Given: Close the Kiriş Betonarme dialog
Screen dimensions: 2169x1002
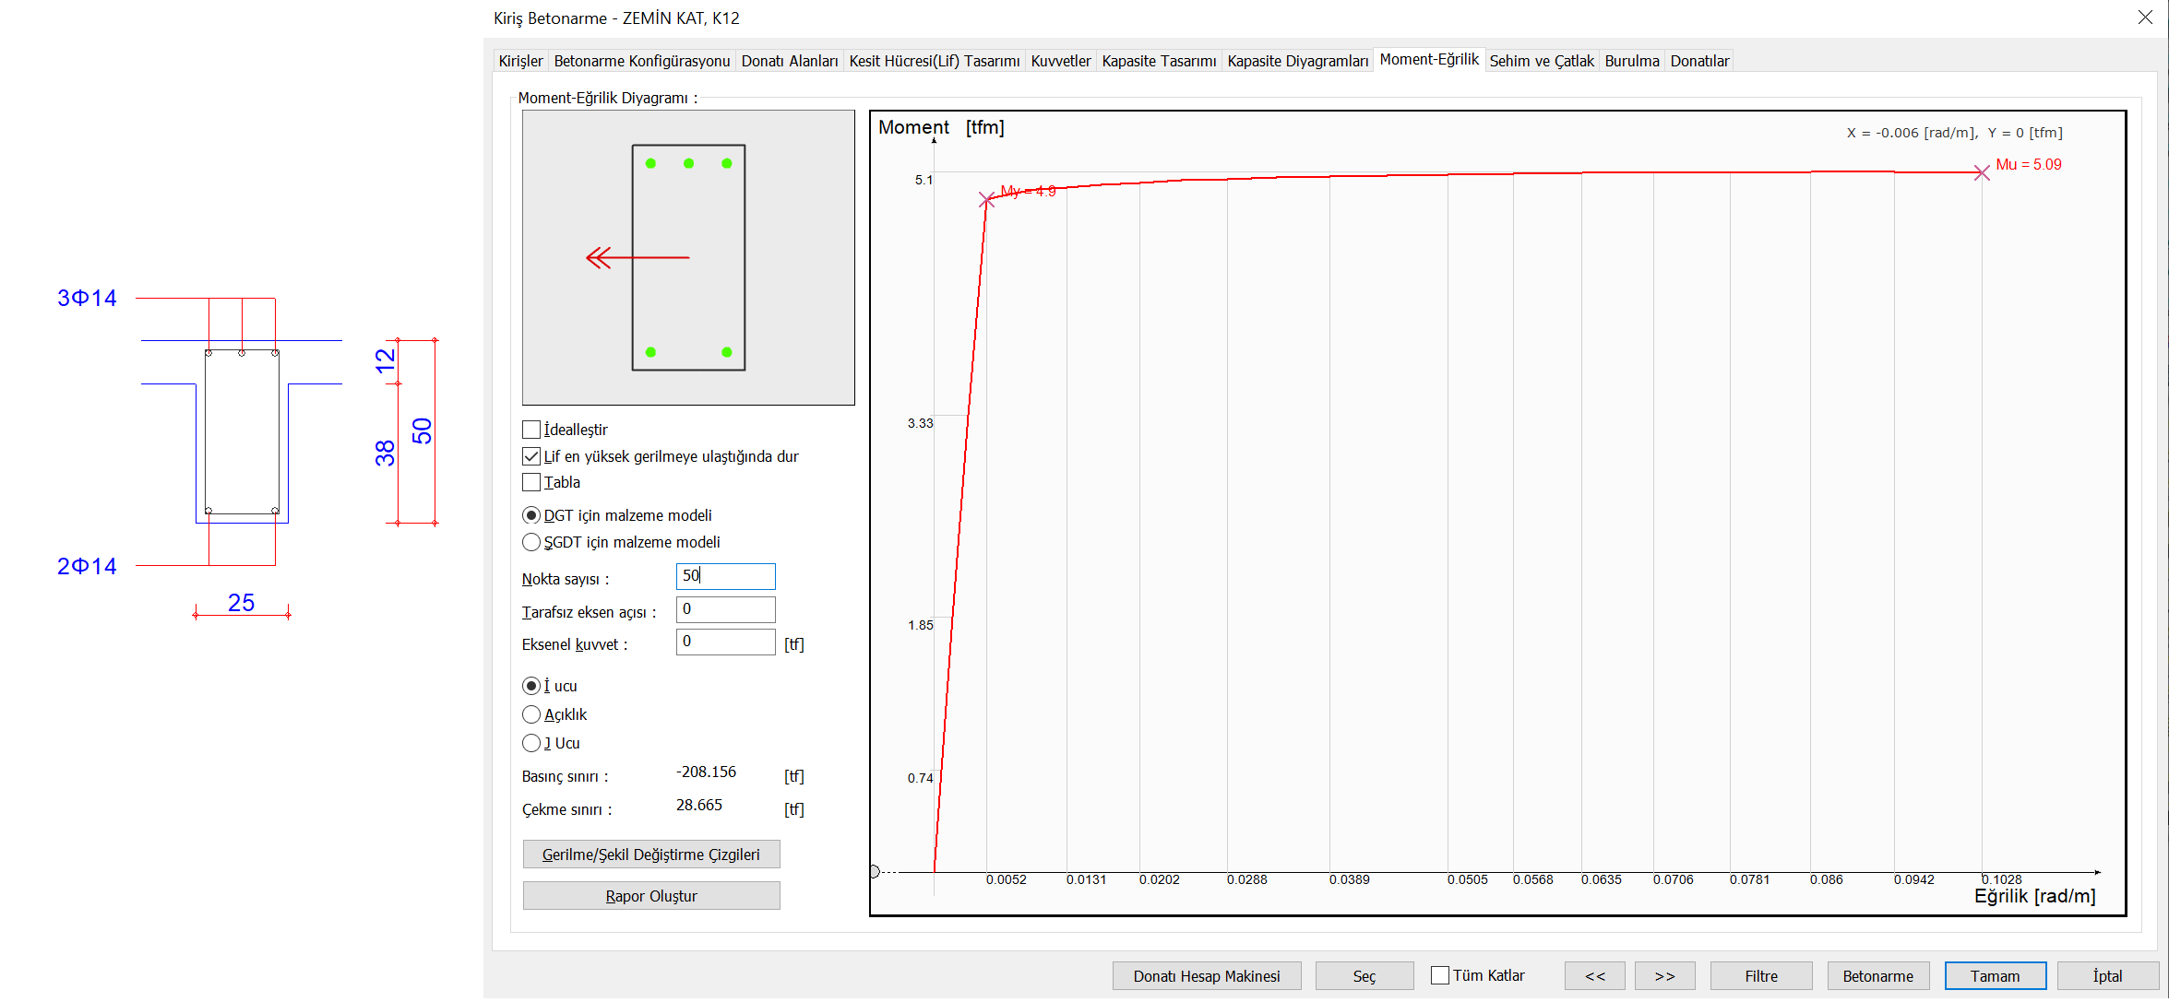Looking at the screenshot, I should click(2145, 18).
